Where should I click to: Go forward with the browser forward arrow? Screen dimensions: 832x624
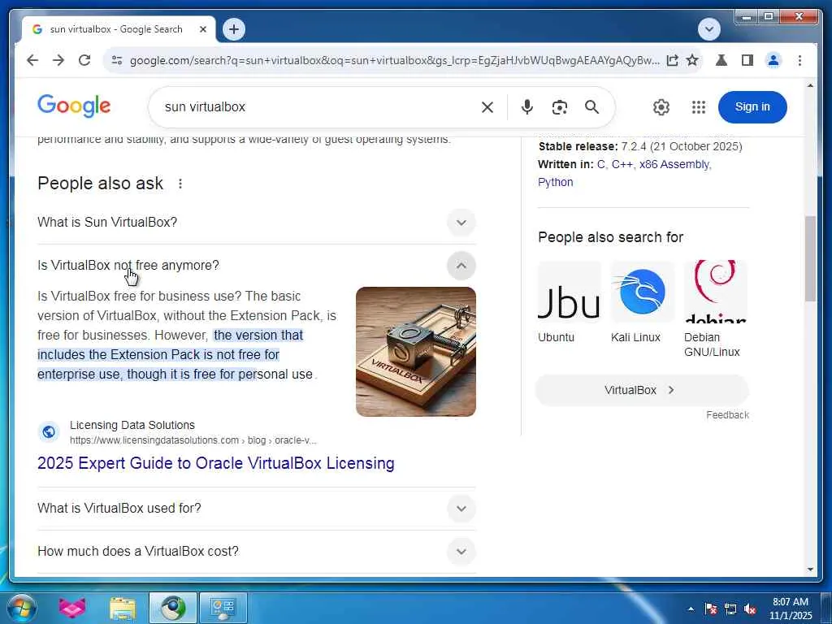point(58,60)
